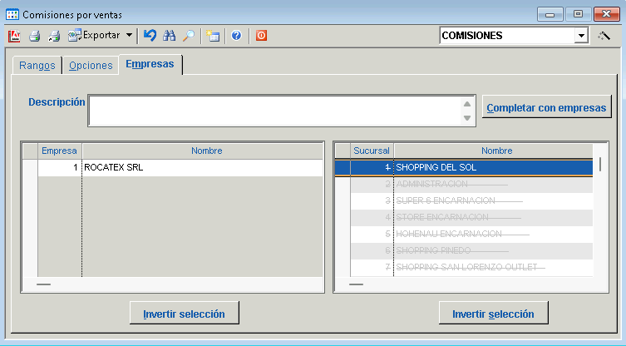Open the Opciones tab
The image size is (626, 346).
point(91,66)
